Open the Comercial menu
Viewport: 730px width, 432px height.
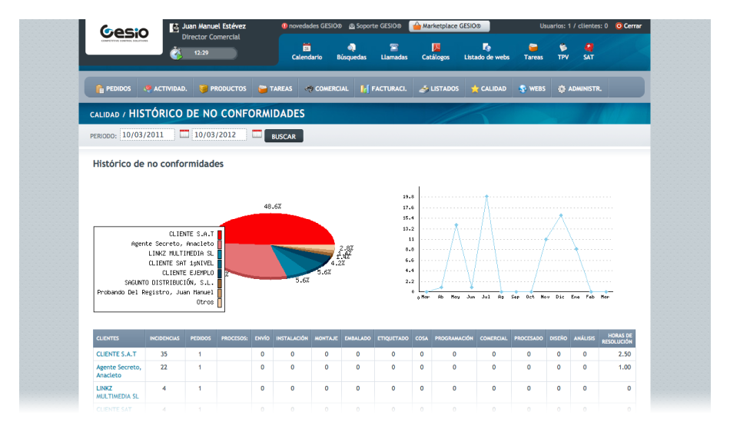point(327,88)
